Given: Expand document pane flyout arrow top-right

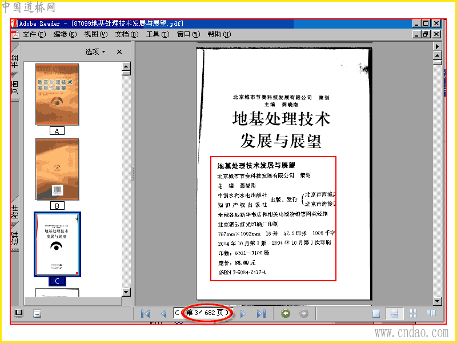Looking at the screenshot, I should pos(437,46).
